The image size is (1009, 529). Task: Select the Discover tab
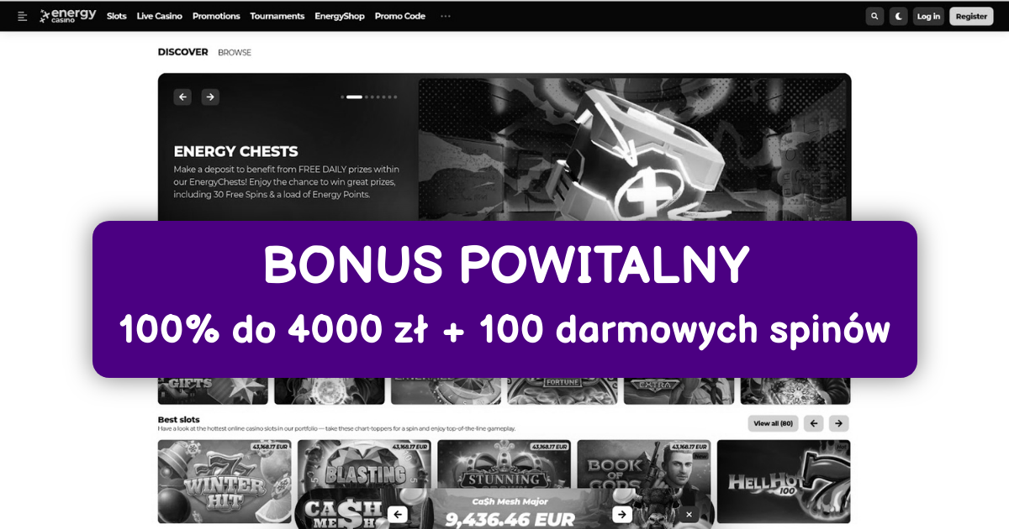182,52
